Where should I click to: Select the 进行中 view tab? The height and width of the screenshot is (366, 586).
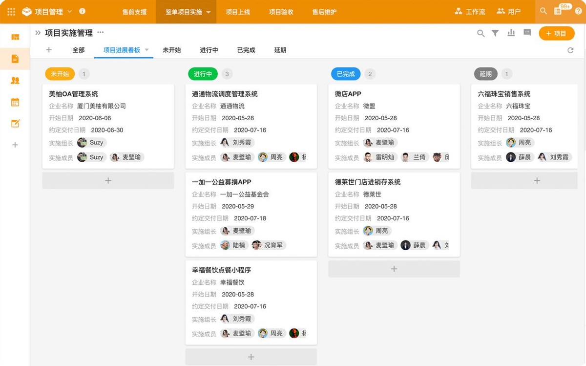[x=209, y=50]
